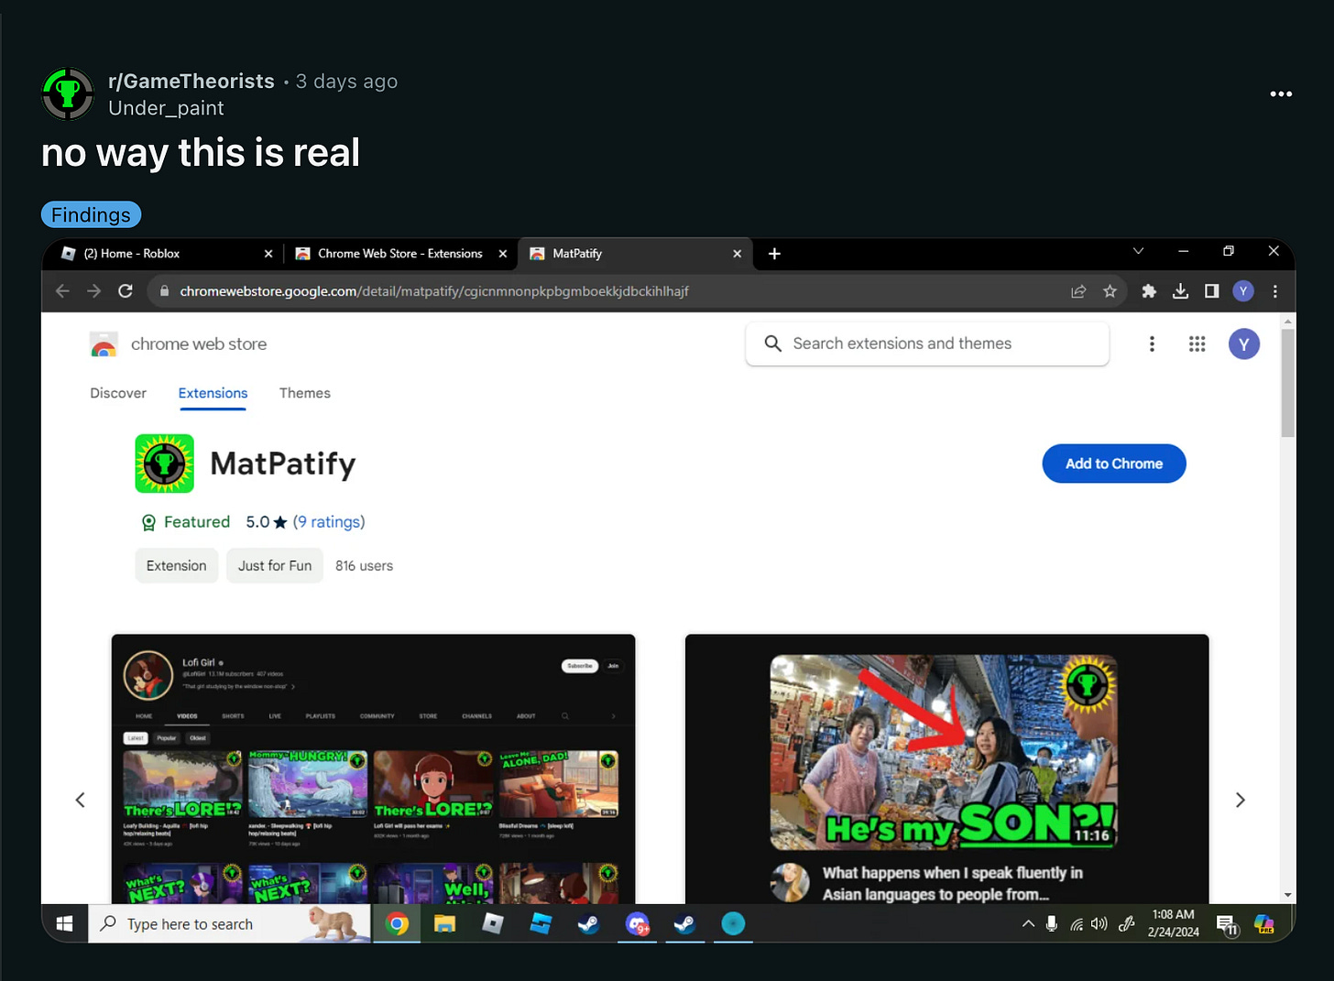The width and height of the screenshot is (1334, 981).
Task: Click the Search extensions and themes field
Action: [927, 343]
